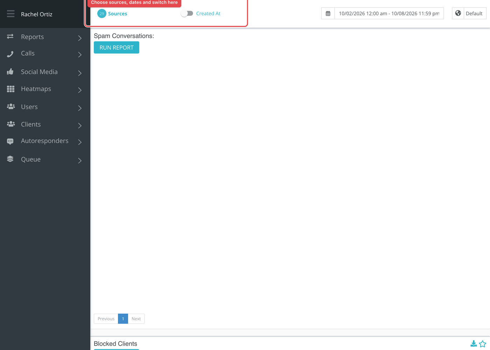Click the Spam Conversations heading
This screenshot has width=490, height=350.
[x=124, y=36]
